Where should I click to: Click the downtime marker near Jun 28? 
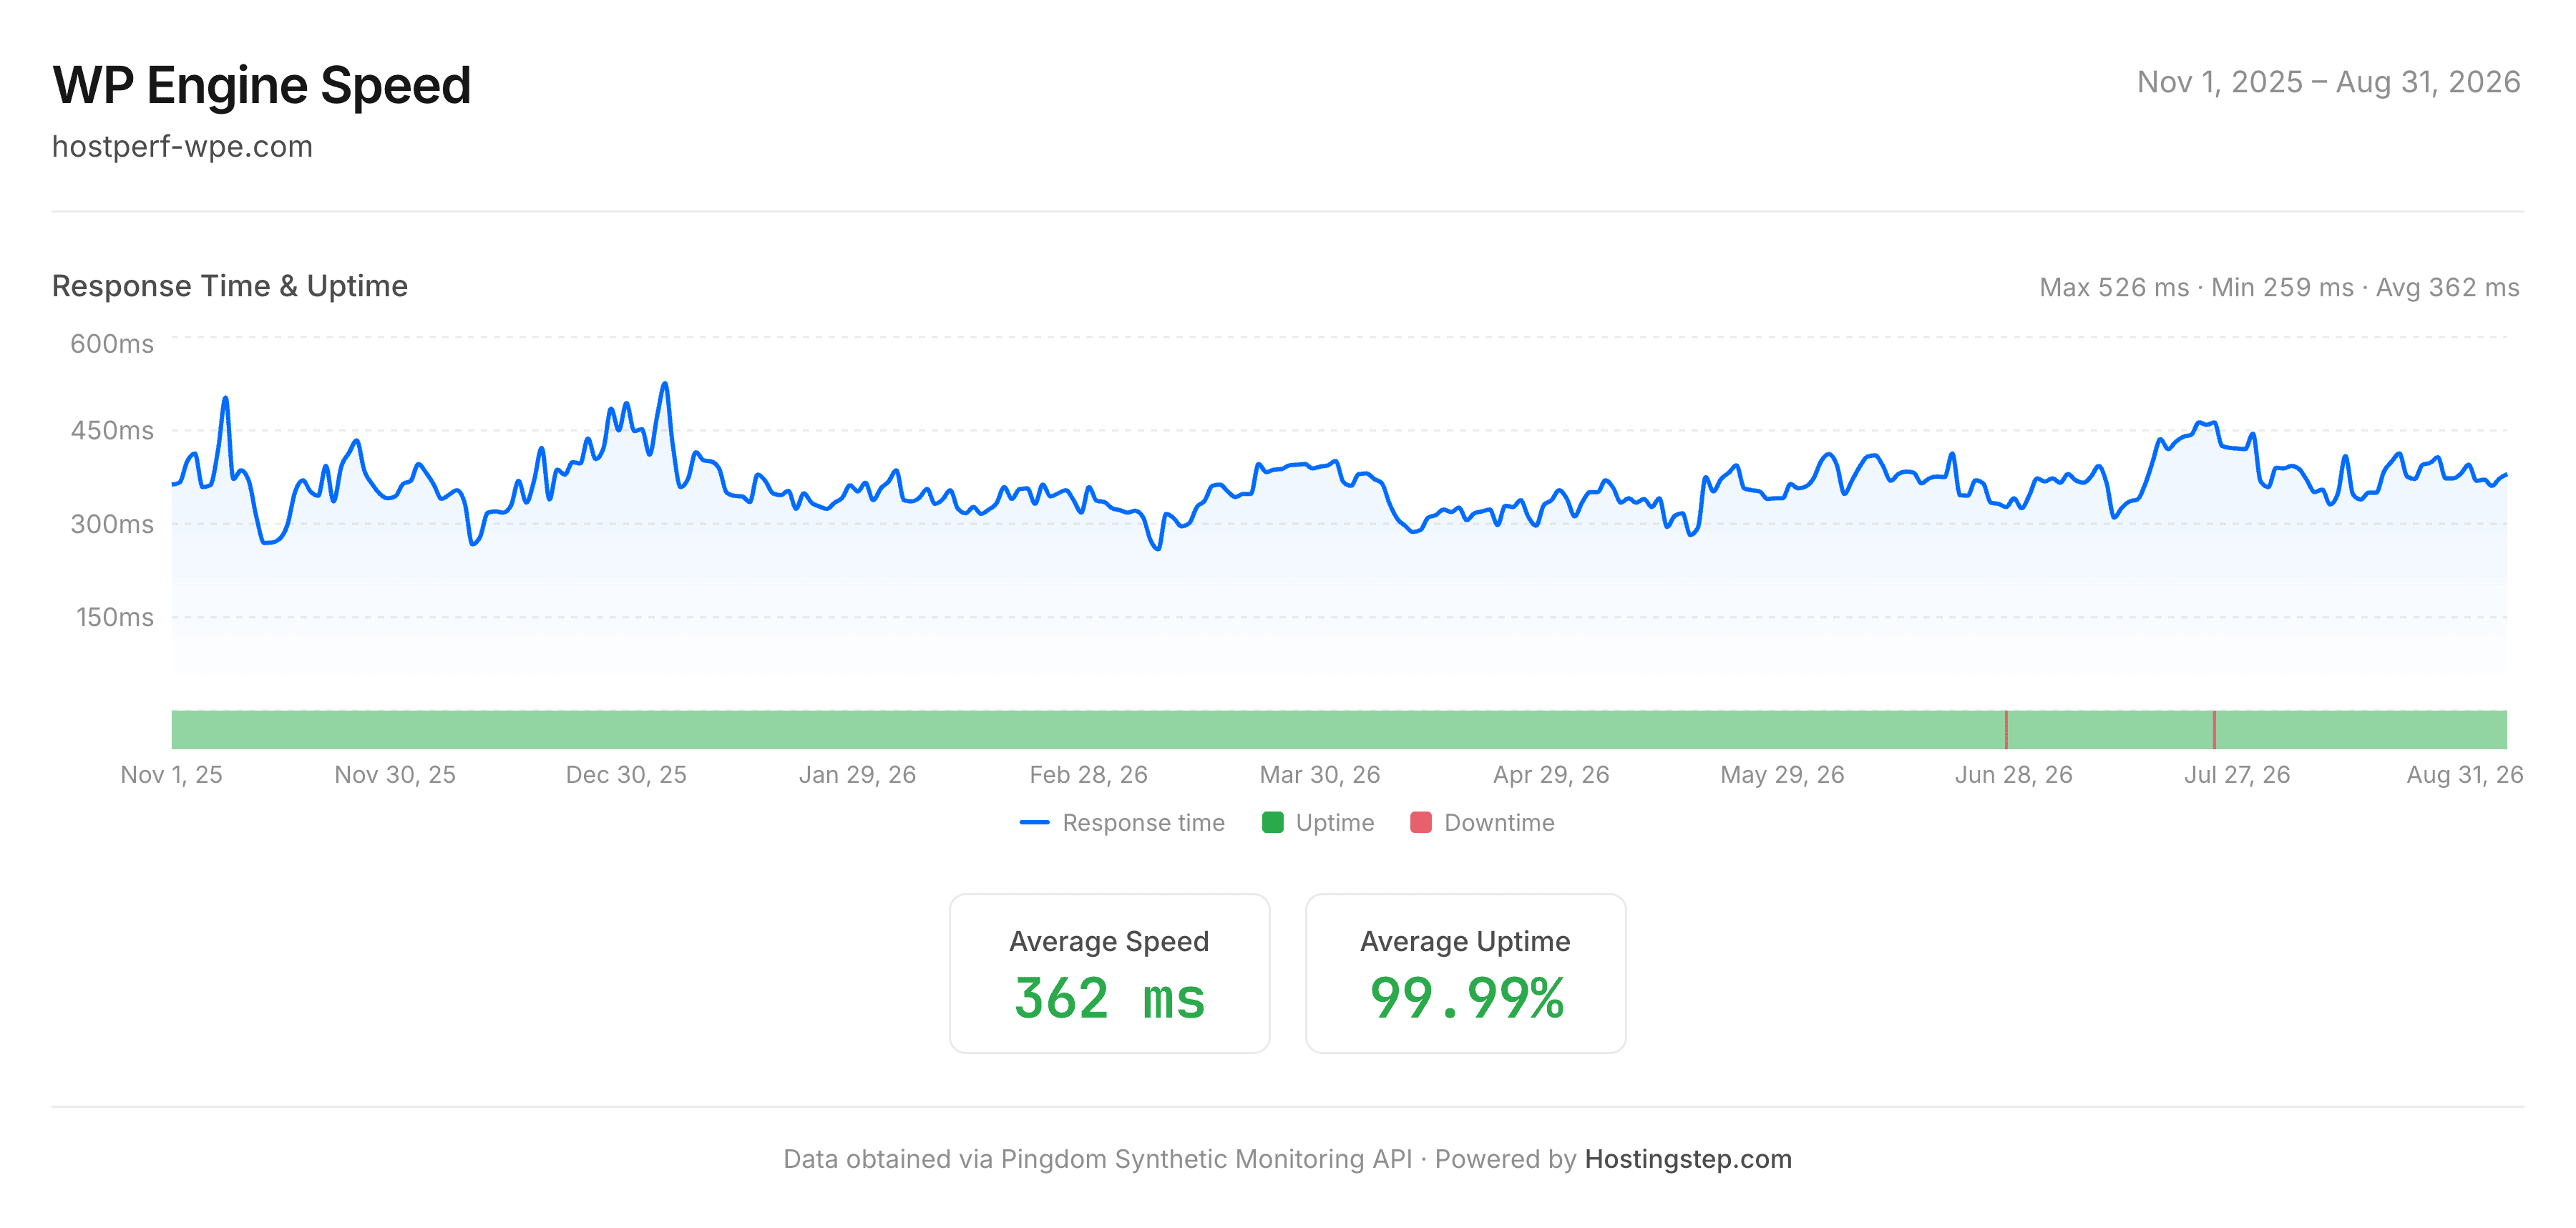click(2006, 730)
